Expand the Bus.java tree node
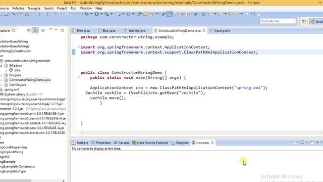 pyautogui.click(x=2, y=75)
